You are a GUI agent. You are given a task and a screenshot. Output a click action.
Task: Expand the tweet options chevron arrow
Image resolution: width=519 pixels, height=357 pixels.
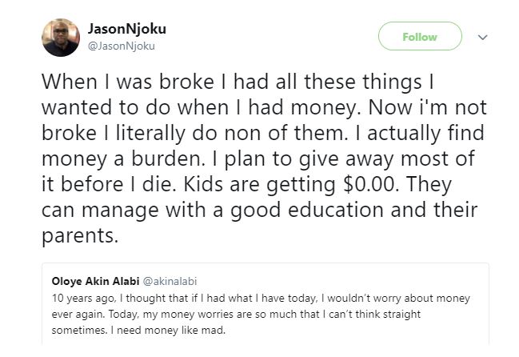pos(482,37)
